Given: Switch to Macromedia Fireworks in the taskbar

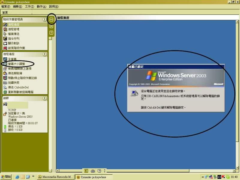Looking at the screenshot, I should coord(56,177).
